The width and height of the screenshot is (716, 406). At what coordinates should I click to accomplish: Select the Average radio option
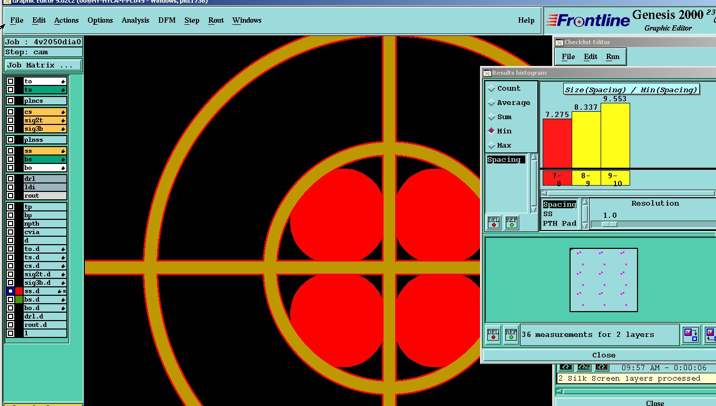[x=492, y=103]
